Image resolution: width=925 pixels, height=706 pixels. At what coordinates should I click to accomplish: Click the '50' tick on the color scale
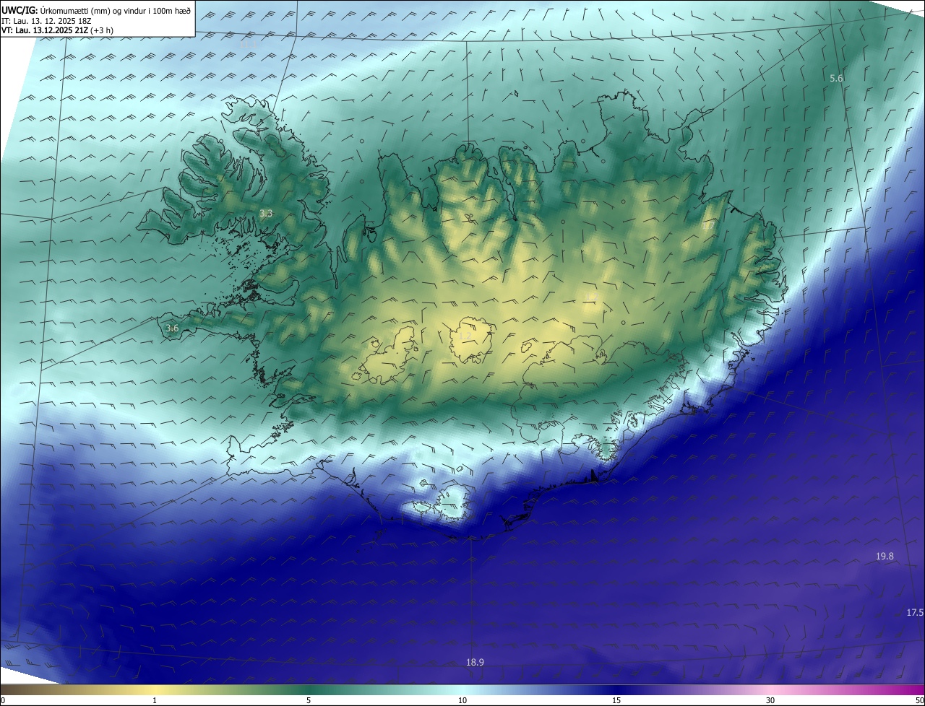pos(920,700)
